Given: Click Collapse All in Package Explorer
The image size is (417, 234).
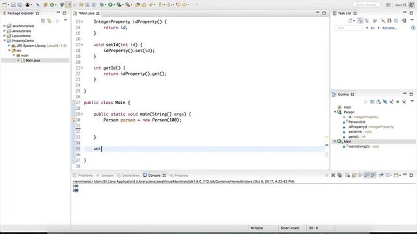Looking at the screenshot, I should tap(43, 20).
